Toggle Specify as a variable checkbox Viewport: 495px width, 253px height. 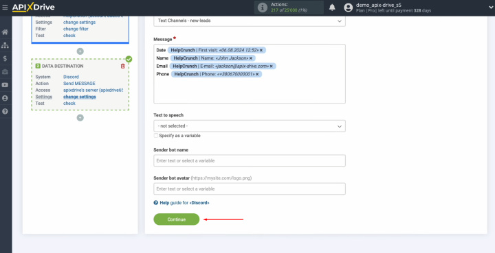155,136
